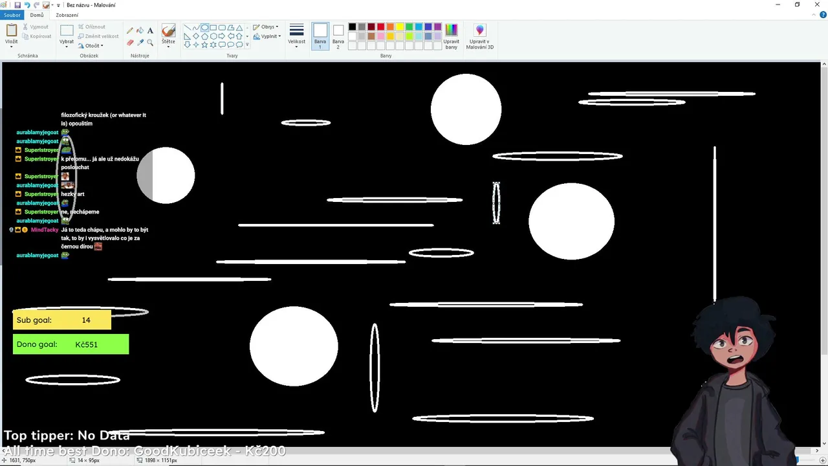Open Customize Quick Access Toolbar dropdown
This screenshot has height=466, width=828.
click(x=58, y=5)
